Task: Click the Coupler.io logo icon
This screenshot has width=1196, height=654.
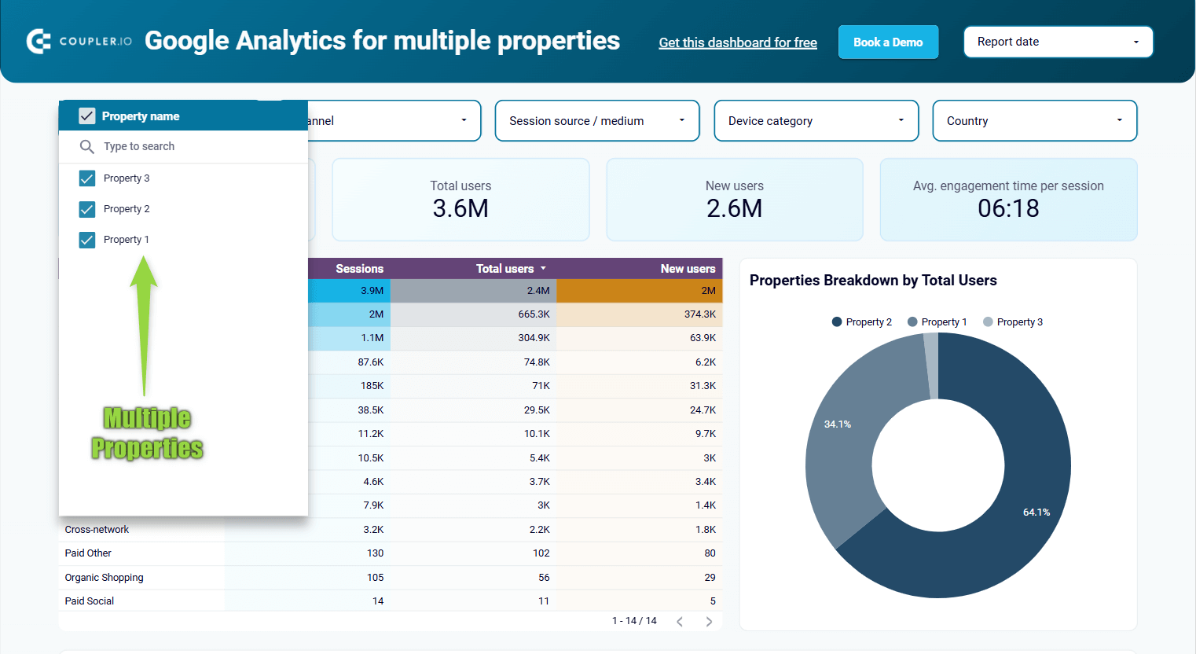Action: [39, 41]
